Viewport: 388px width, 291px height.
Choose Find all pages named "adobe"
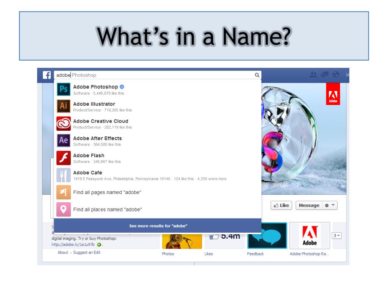(x=158, y=192)
